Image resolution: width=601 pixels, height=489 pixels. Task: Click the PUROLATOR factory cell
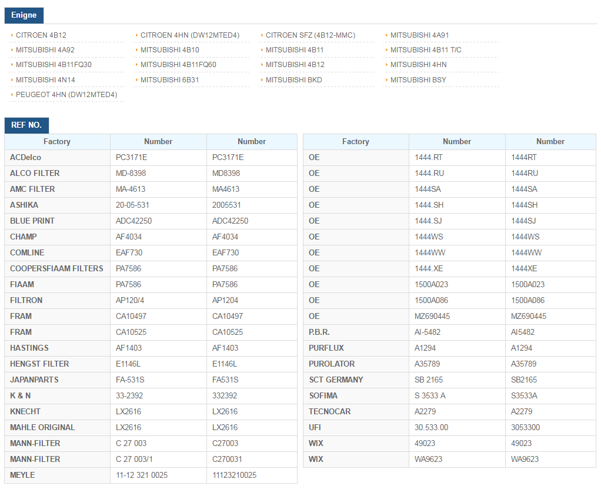click(x=356, y=364)
